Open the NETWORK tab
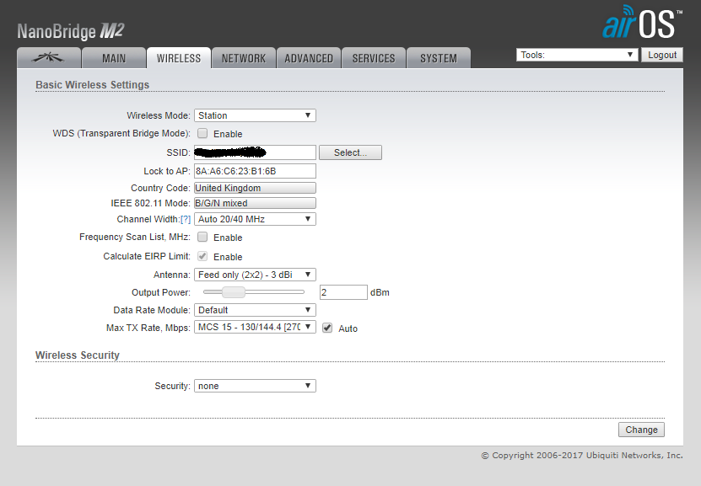The width and height of the screenshot is (701, 486). [244, 58]
